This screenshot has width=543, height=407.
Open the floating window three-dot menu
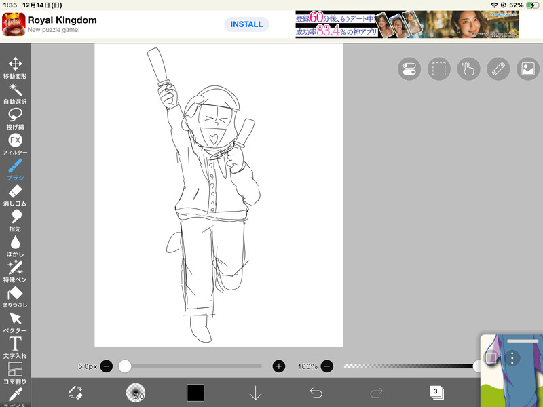512,357
